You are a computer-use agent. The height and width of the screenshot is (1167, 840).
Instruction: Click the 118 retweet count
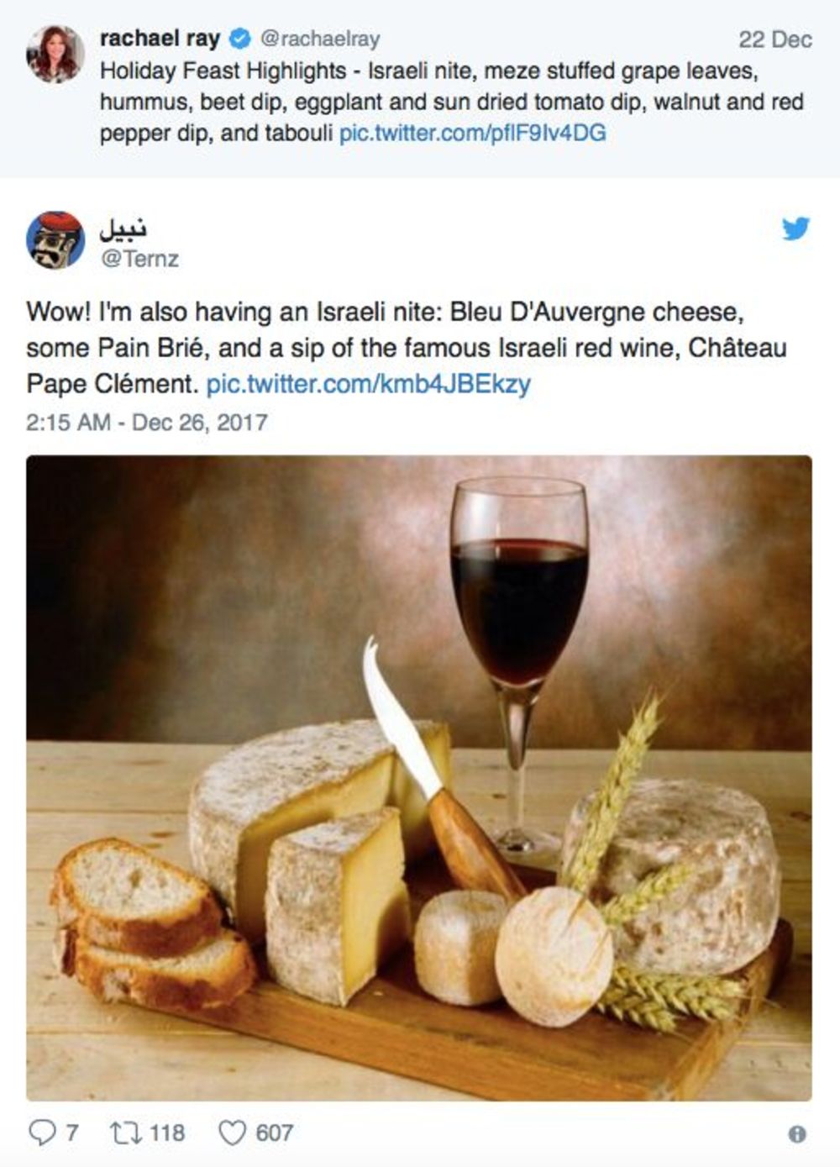[x=167, y=1133]
